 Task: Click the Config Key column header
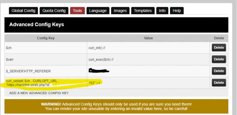click(46, 38)
